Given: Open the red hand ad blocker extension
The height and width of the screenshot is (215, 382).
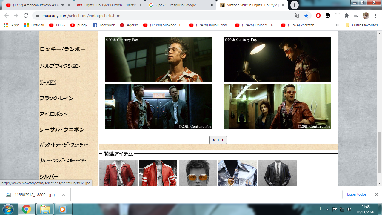Looking at the screenshot, I should pyautogui.click(x=318, y=16).
